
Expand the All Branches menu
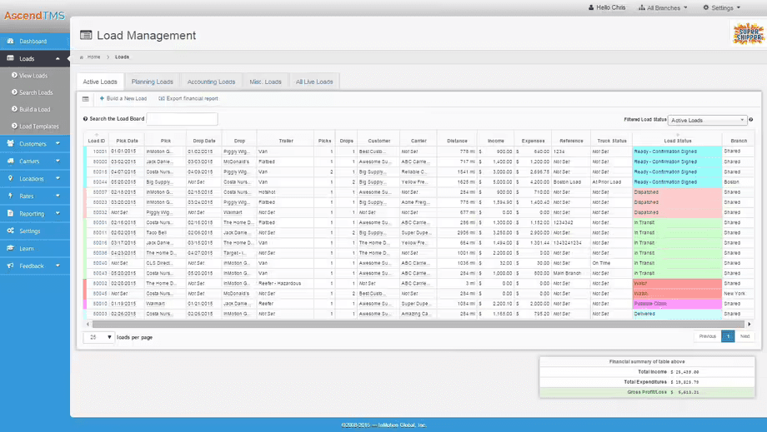click(663, 7)
